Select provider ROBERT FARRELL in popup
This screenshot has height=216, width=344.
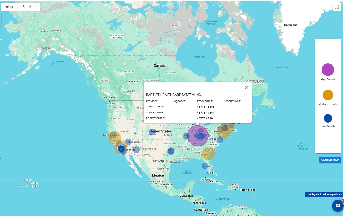coord(156,118)
